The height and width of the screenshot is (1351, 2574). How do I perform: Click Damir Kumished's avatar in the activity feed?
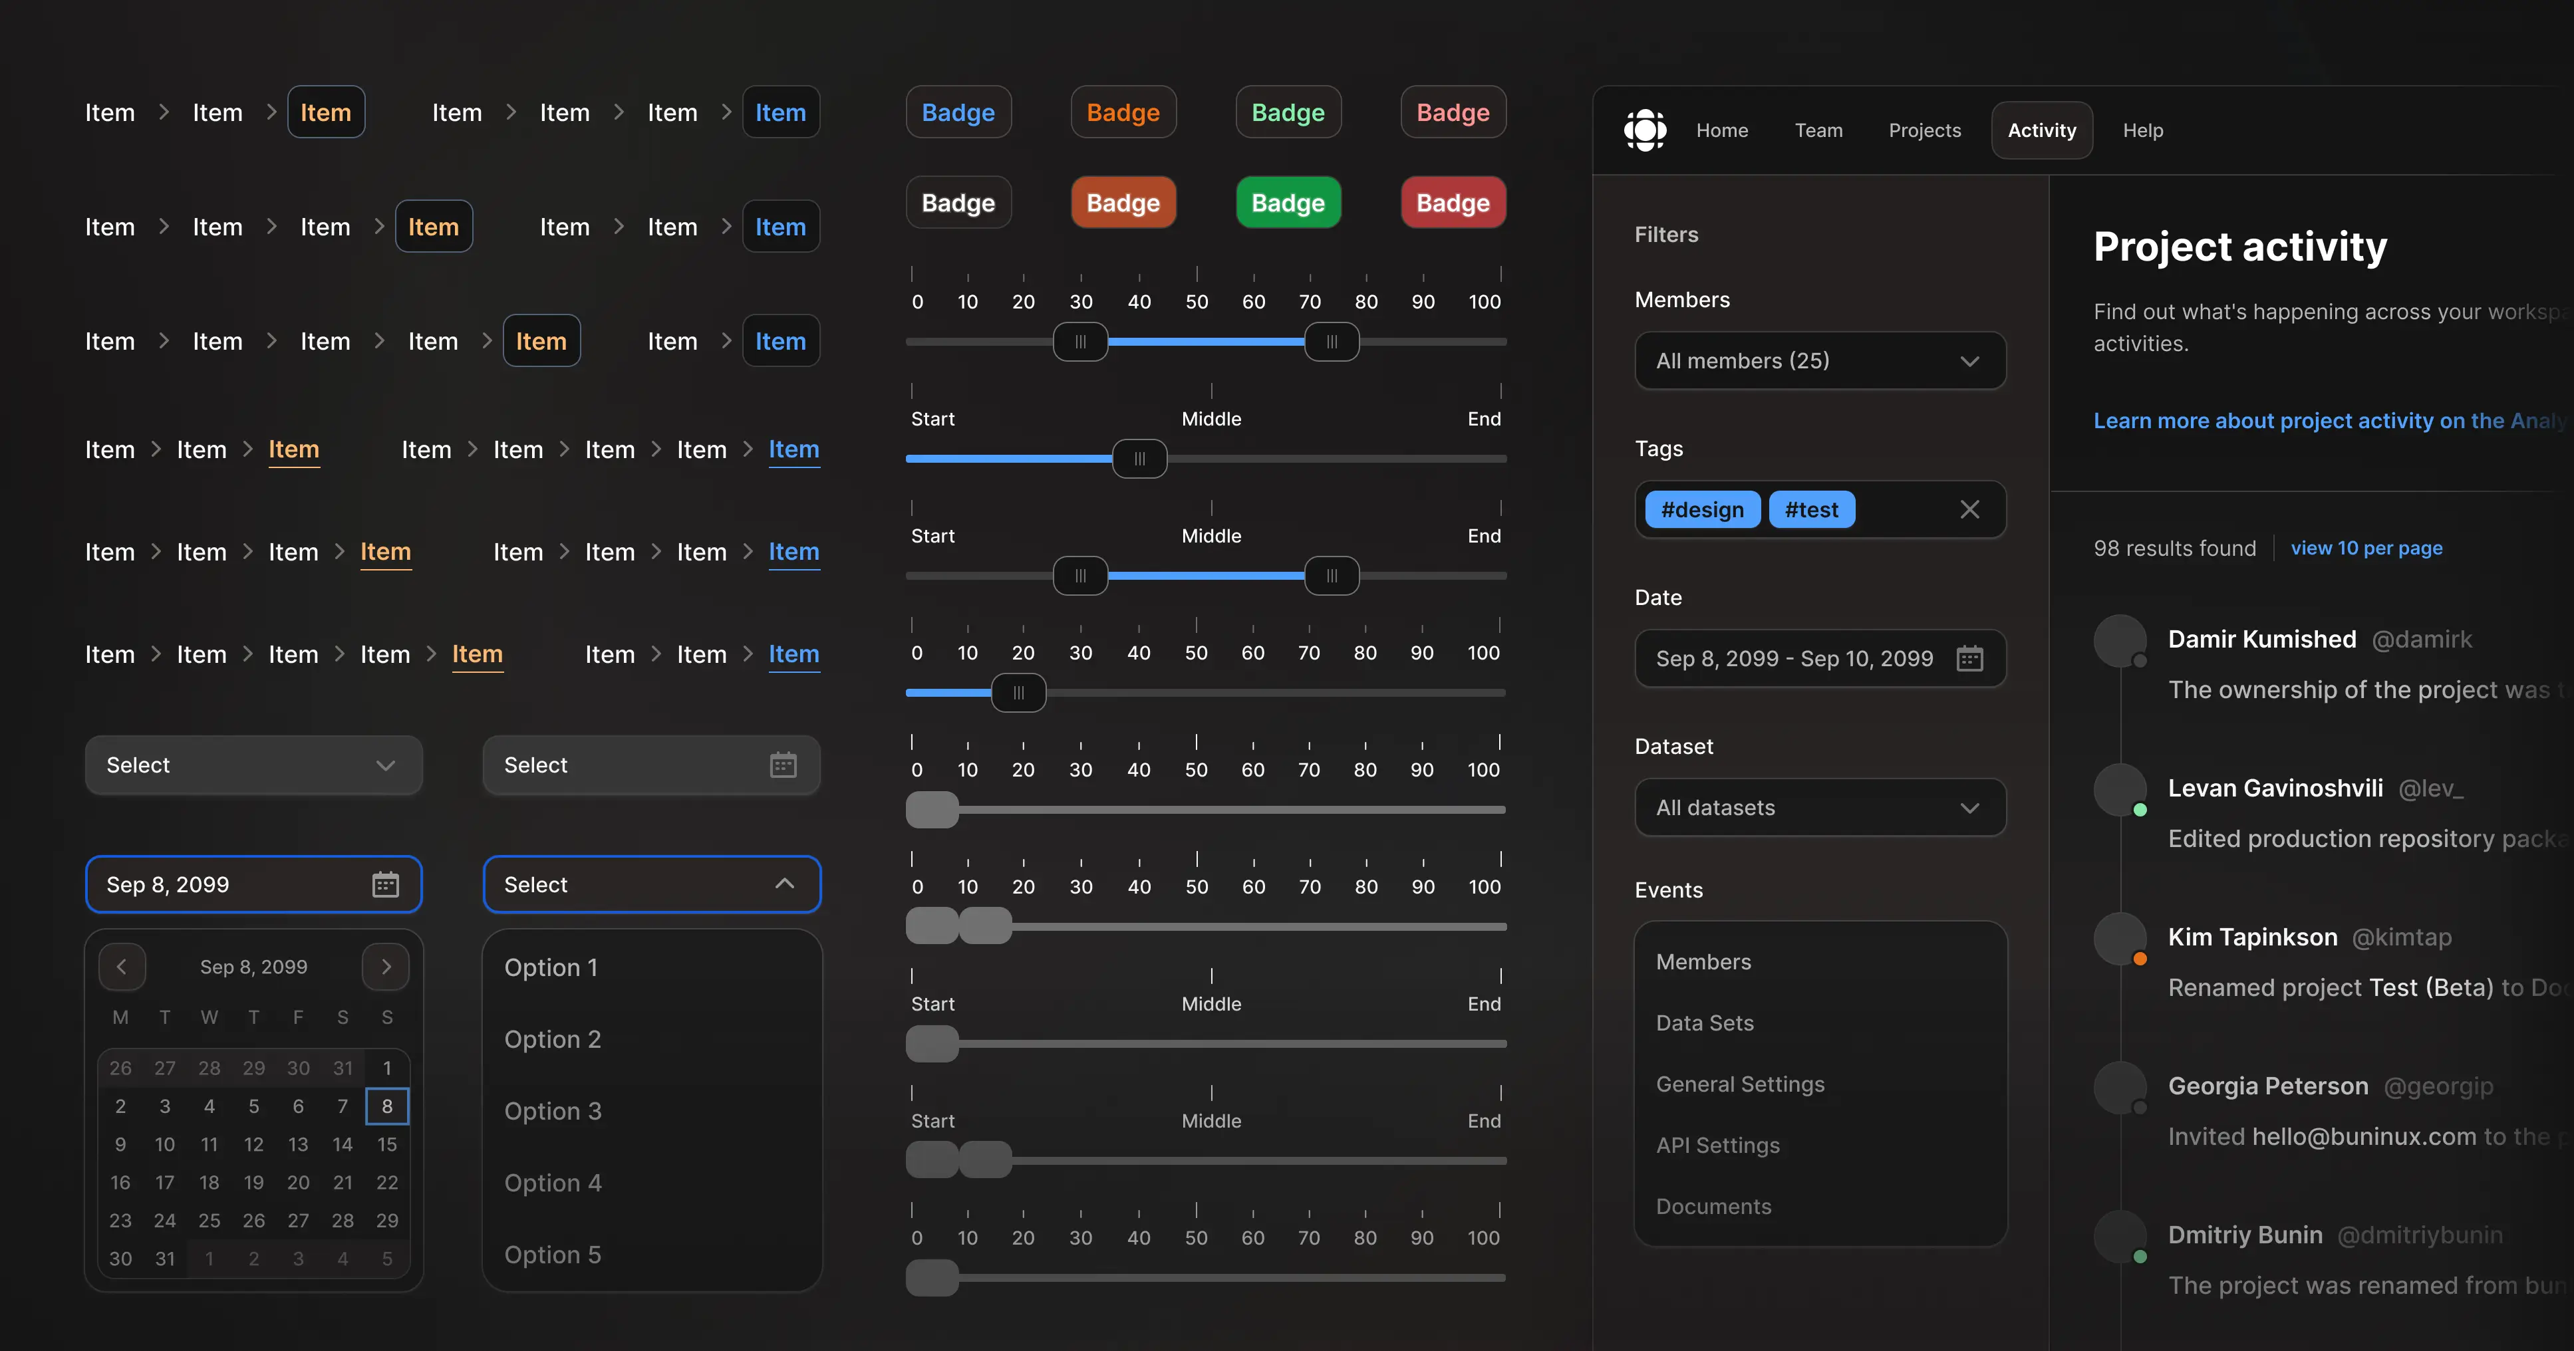click(2120, 640)
